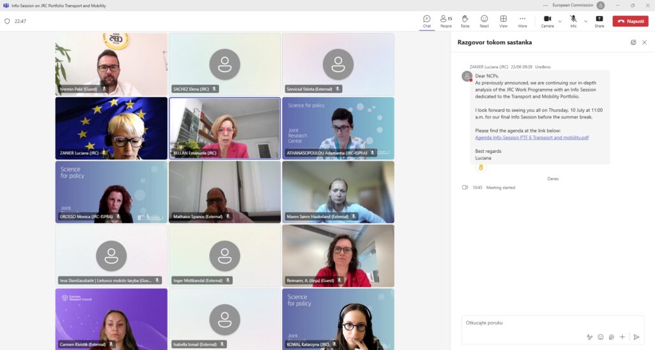Expand the Mic options dropdown arrow

(x=585, y=21)
